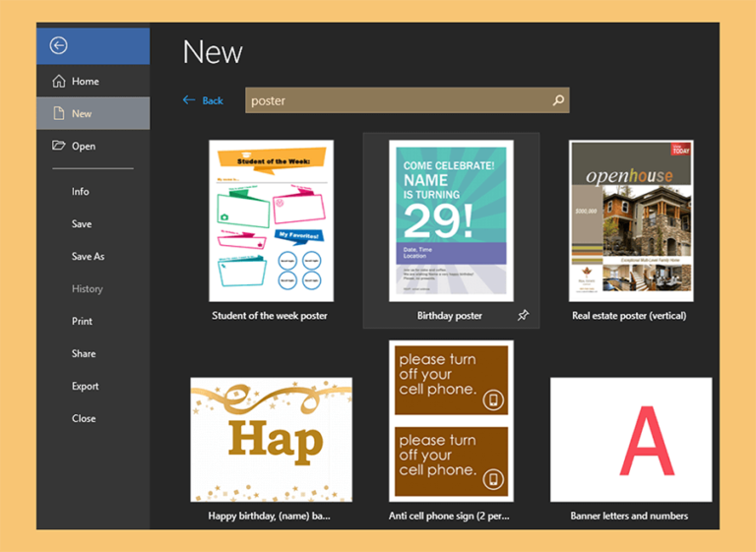This screenshot has height=552, width=756.
Task: Open Anti cell phone sign thumbnail
Action: click(451, 421)
